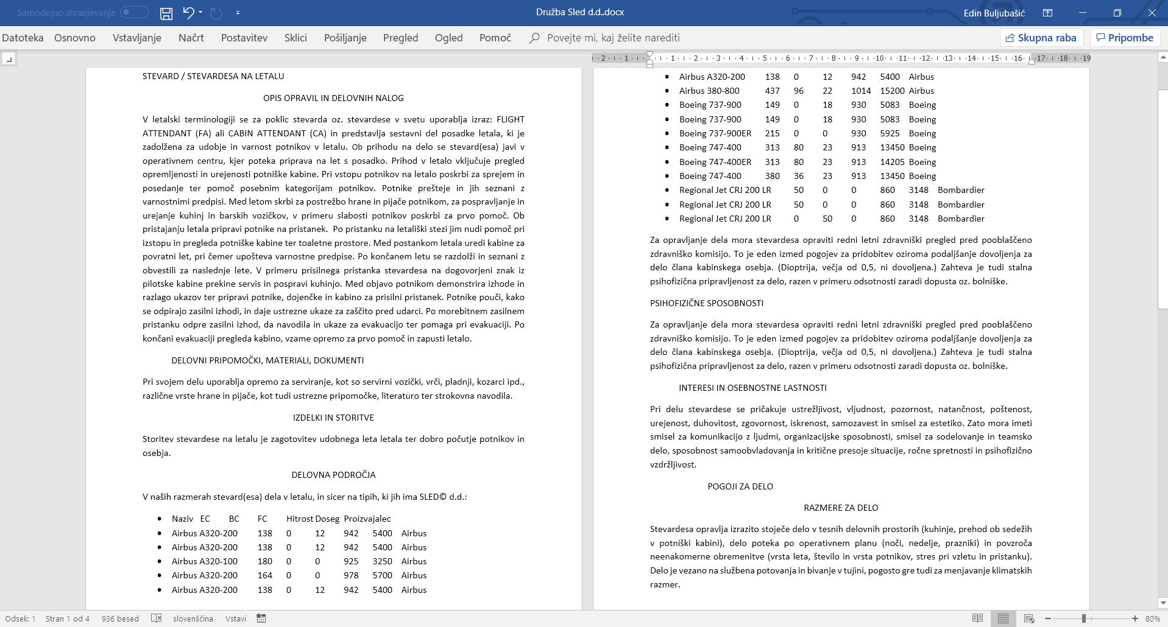
Task: Toggle the 'Vstavi' insert mode indicator
Action: [236, 618]
